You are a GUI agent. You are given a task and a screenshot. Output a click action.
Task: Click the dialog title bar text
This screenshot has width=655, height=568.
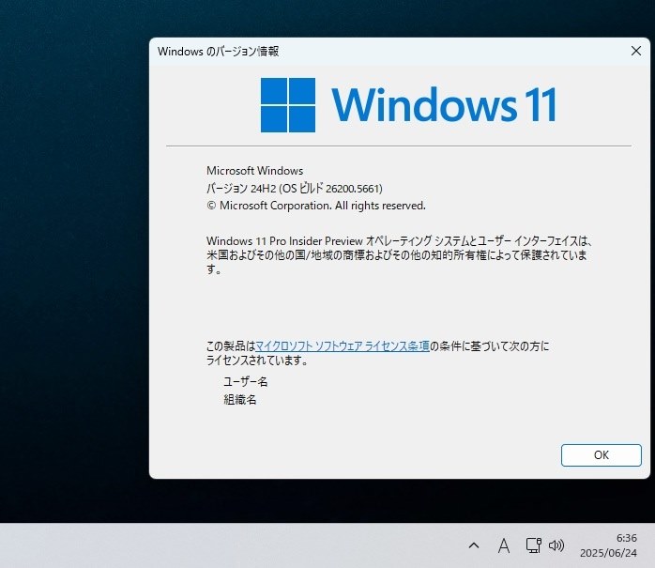click(x=218, y=52)
